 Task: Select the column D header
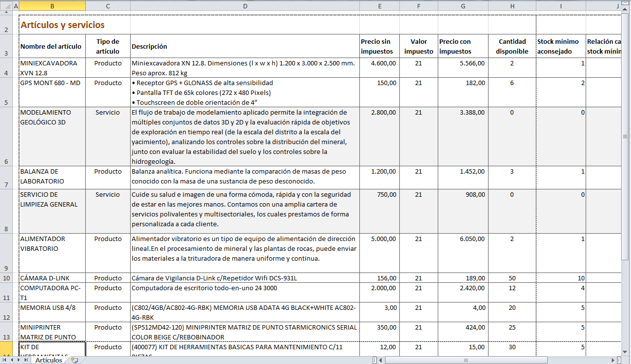point(245,5)
